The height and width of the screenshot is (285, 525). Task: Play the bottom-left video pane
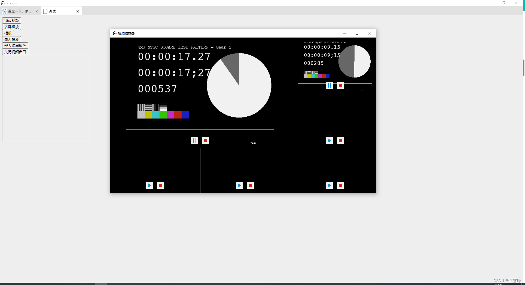[149, 185]
